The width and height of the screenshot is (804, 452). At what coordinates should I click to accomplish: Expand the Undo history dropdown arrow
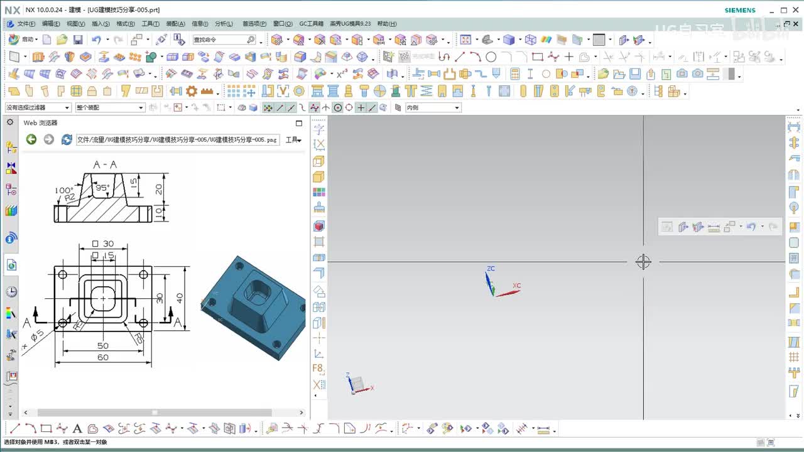tap(107, 40)
